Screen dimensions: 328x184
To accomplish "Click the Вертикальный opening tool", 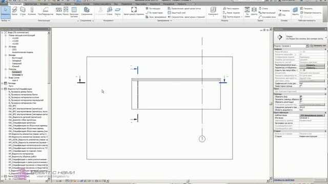I will (267, 13).
